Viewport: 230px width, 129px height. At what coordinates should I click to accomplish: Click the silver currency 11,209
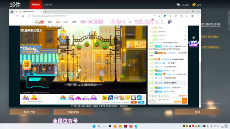point(183,5)
